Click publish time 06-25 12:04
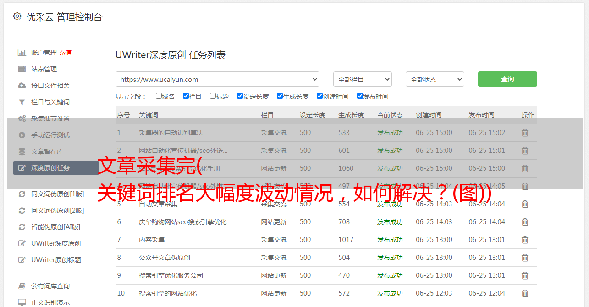The width and height of the screenshot is (589, 307). pyautogui.click(x=487, y=293)
